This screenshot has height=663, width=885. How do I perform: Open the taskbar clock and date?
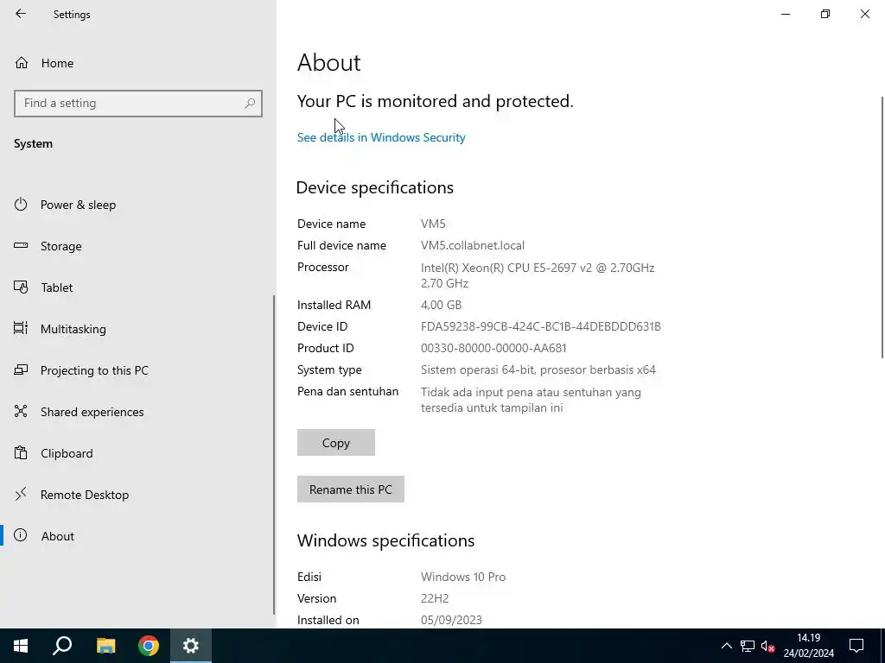808,646
